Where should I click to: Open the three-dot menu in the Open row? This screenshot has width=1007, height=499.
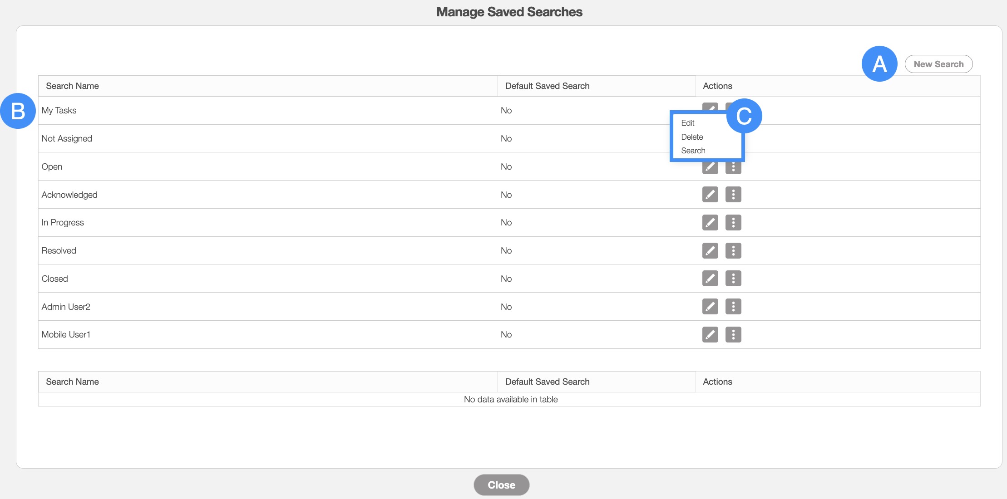[733, 168]
